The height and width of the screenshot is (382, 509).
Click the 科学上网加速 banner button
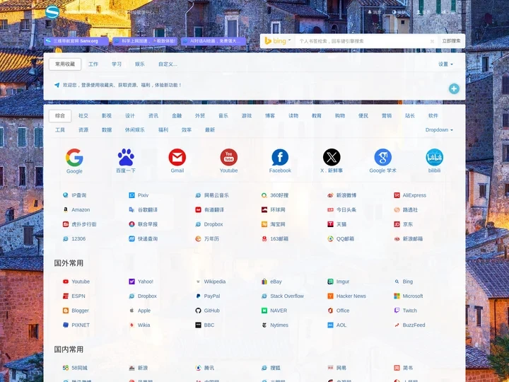point(145,41)
